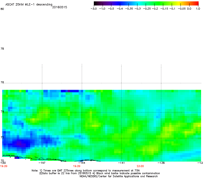Click the note 'Times are GMT' line
This screenshot has width=203, height=178.
pyautogui.click(x=86, y=171)
